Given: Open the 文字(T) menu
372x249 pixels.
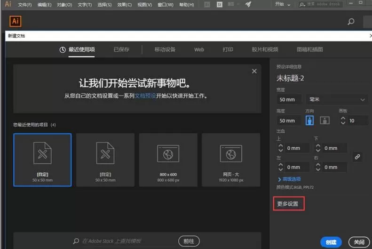Looking at the screenshot, I should point(85,5).
